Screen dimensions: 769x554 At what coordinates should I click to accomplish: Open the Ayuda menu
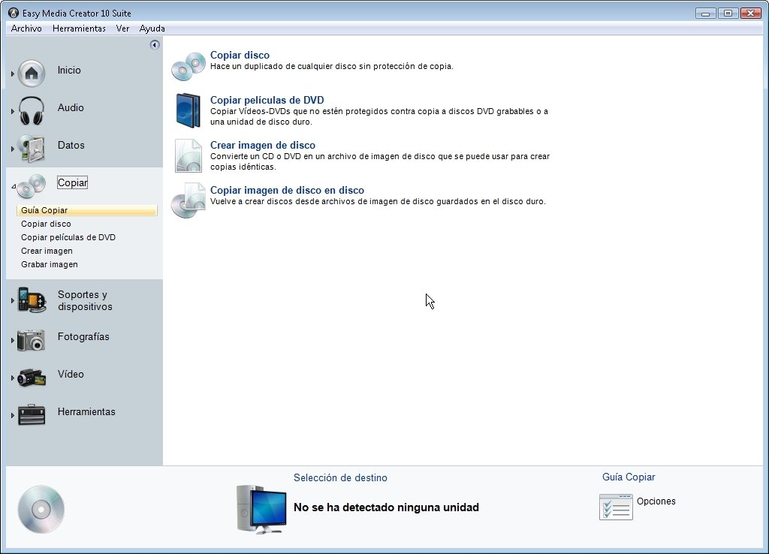click(152, 29)
